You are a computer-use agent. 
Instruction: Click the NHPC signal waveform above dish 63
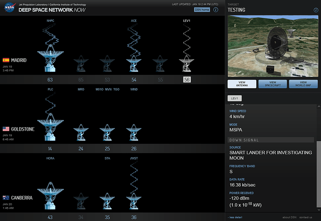[50, 34]
